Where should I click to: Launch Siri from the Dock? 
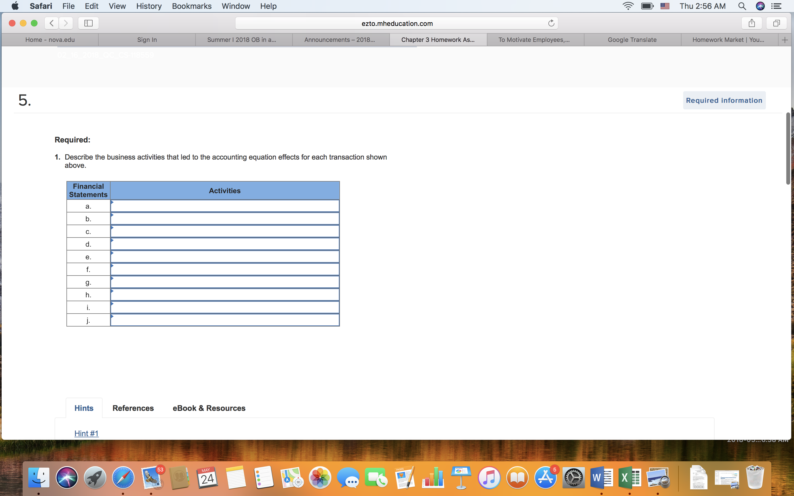coord(67,477)
